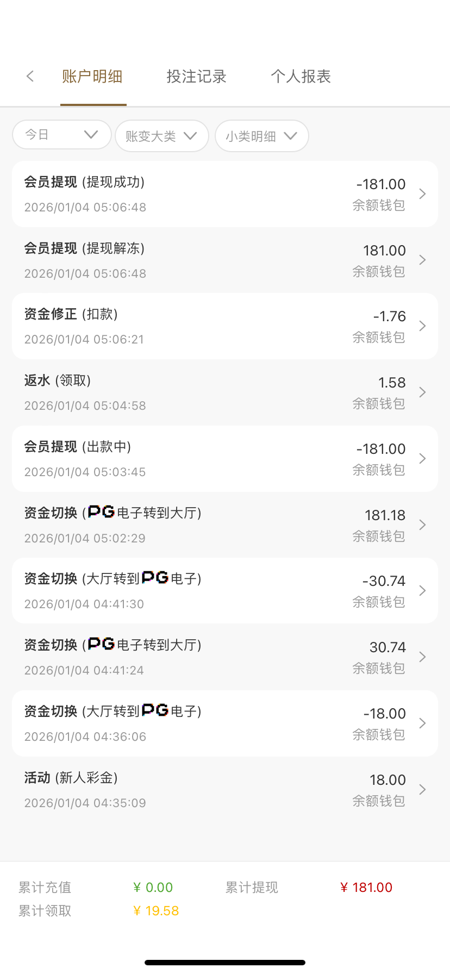Expand the 账变大类 dropdown
The height and width of the screenshot is (974, 450).
162,136
